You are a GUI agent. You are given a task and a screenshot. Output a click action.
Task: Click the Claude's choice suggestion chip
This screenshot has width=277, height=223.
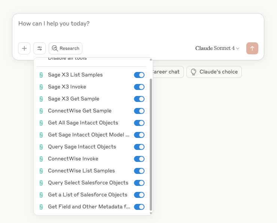[x=214, y=72]
